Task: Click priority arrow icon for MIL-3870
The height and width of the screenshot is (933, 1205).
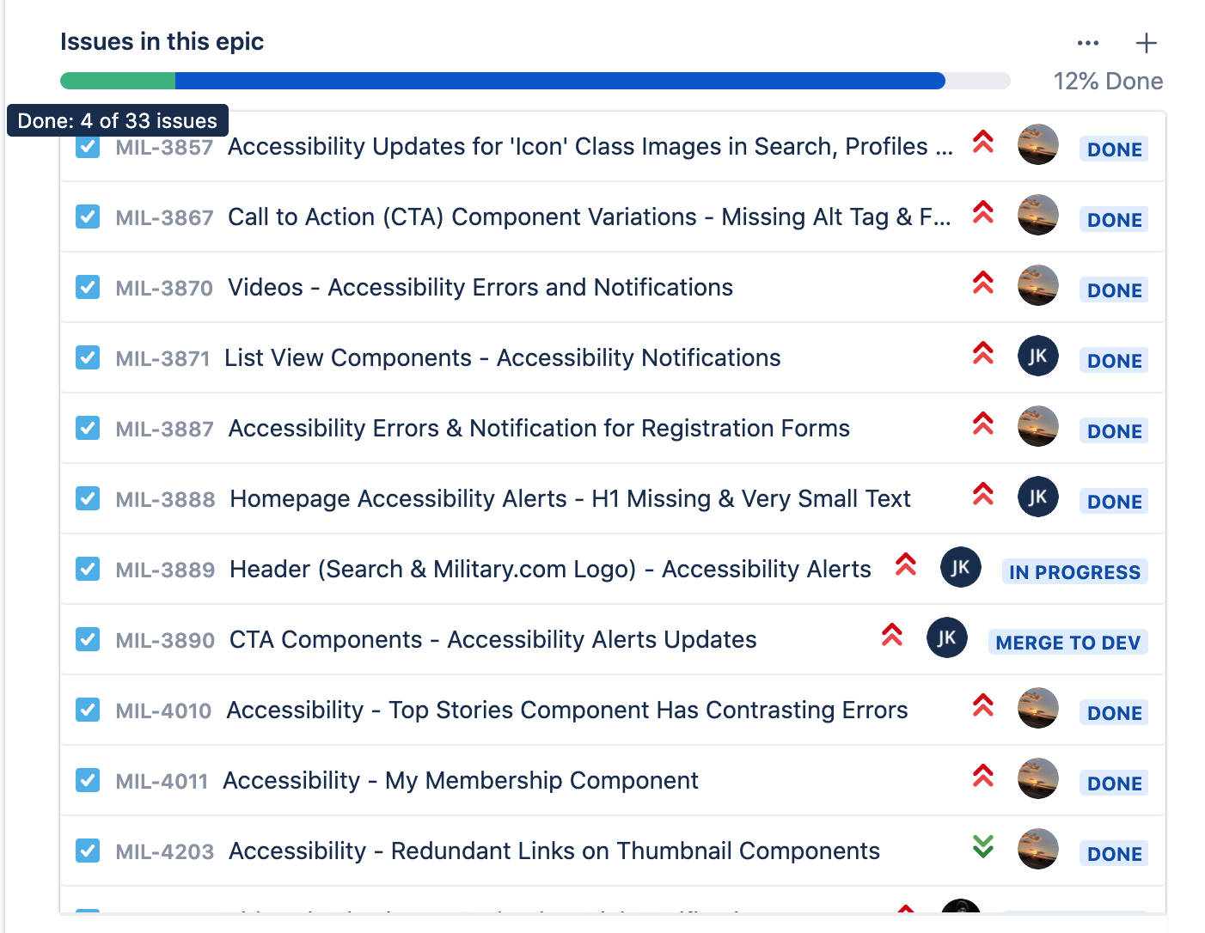Action: click(983, 283)
